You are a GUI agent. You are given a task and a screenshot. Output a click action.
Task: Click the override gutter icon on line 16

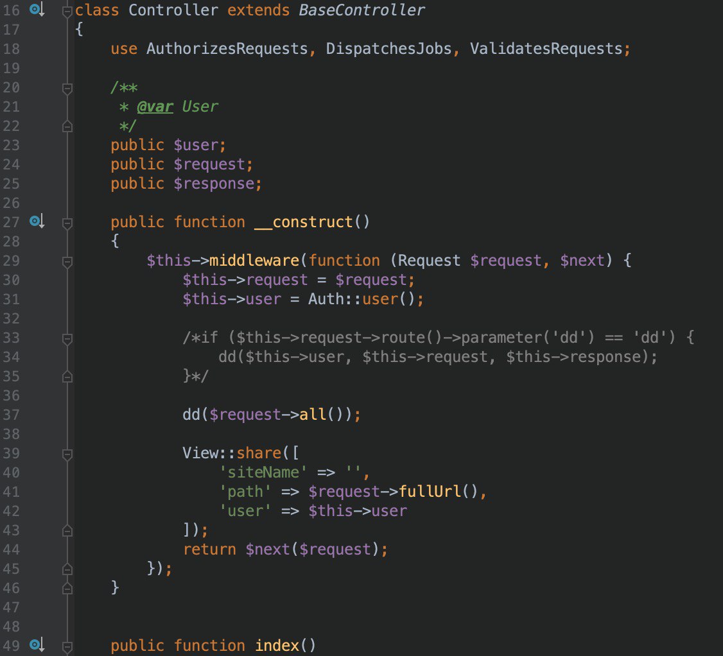click(37, 9)
